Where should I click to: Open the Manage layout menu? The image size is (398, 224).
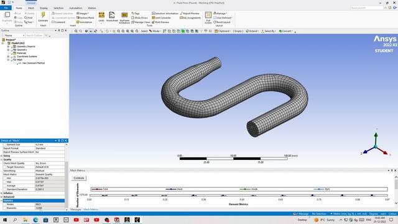(220, 13)
